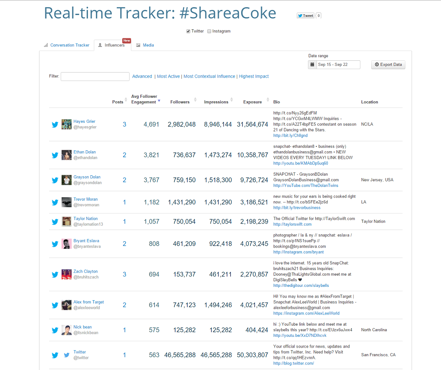The height and width of the screenshot is (370, 441).
Task: Select the Influencers tab
Action: pyautogui.click(x=112, y=45)
